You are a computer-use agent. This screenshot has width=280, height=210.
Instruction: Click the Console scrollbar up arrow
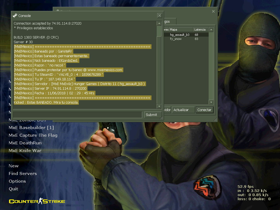(159, 24)
